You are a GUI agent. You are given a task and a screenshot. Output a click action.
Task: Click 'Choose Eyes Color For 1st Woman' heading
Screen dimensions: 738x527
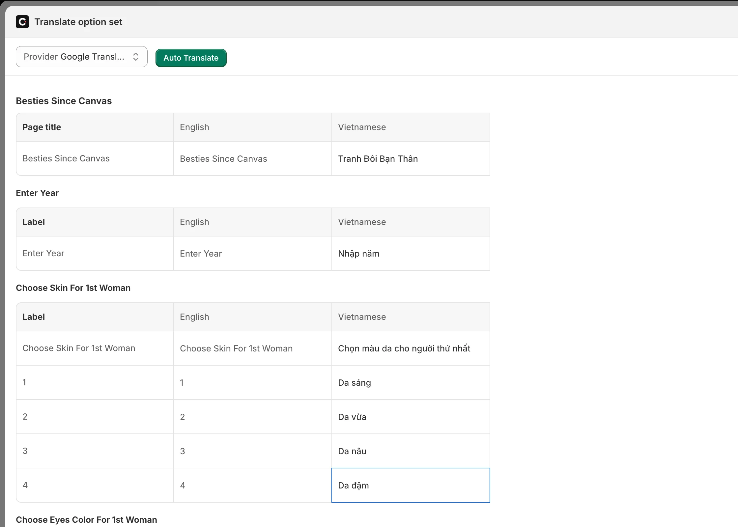point(86,520)
